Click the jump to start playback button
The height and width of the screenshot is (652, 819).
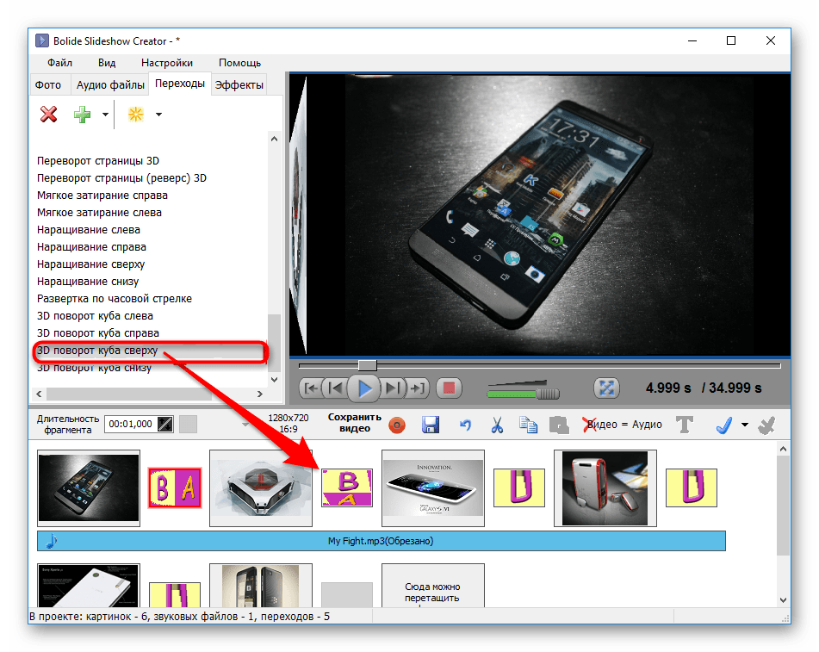(311, 388)
